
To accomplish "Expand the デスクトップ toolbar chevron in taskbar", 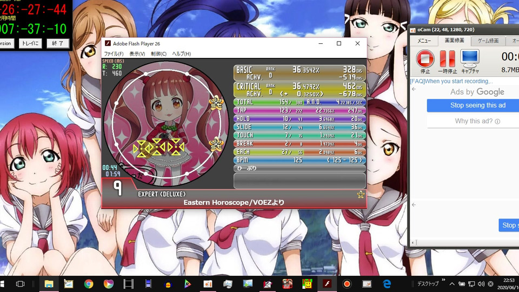I will pyautogui.click(x=443, y=280).
